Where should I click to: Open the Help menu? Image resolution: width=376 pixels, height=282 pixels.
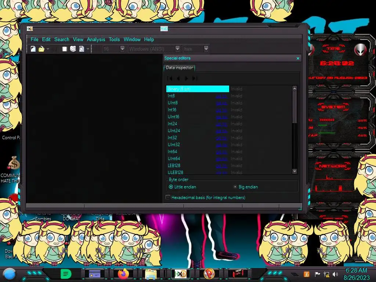point(149,39)
